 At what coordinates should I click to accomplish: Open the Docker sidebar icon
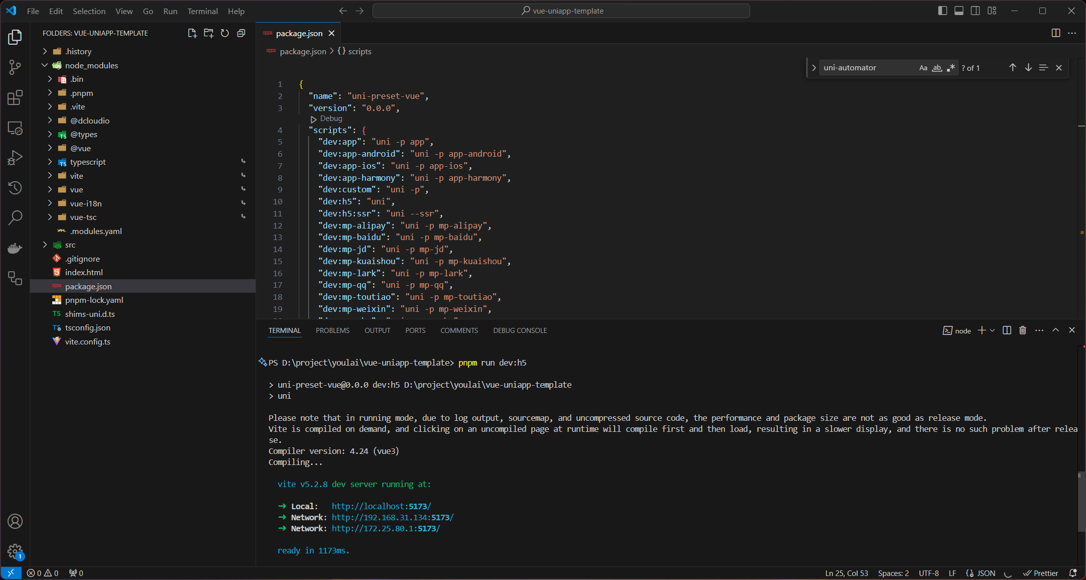15,248
